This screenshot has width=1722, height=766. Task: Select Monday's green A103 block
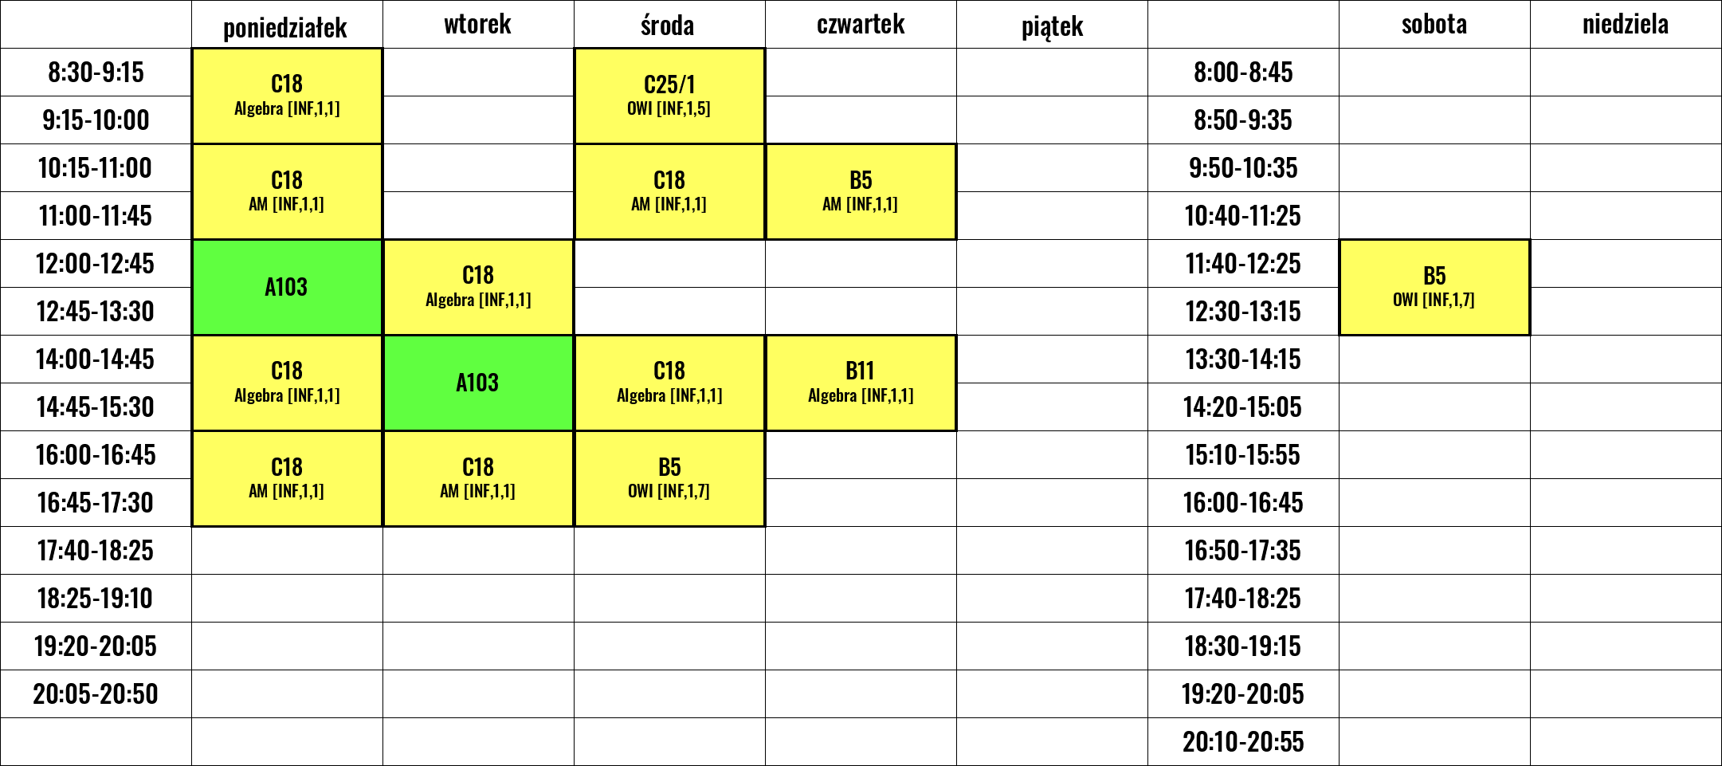tap(287, 287)
